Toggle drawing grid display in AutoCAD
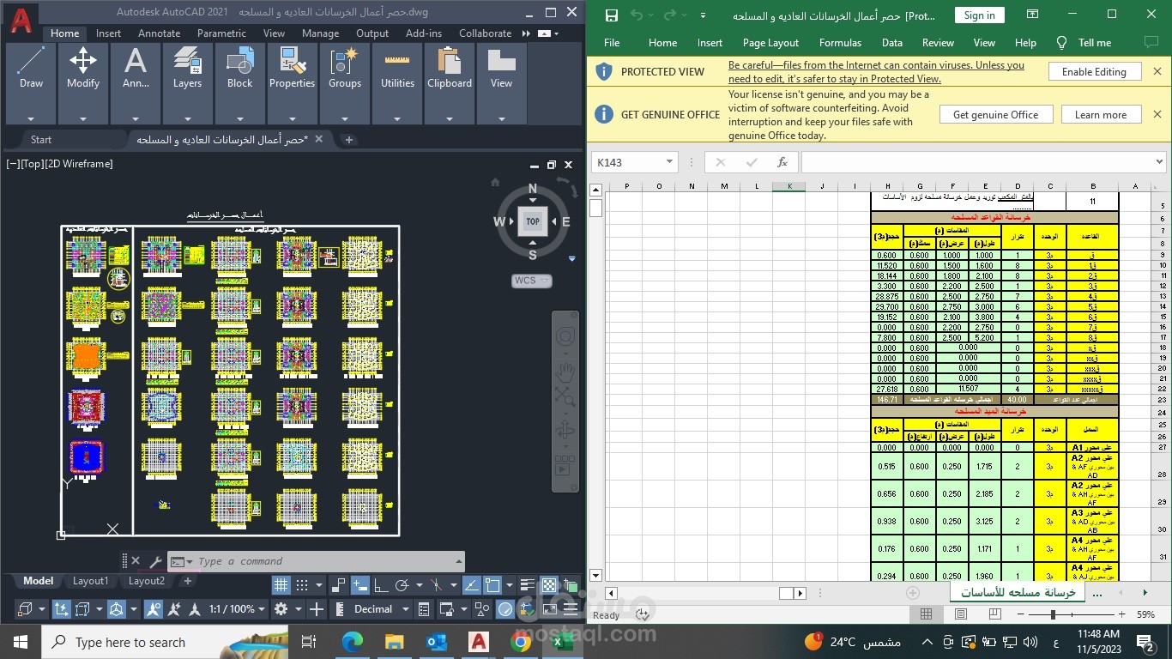Screen dimensions: 1172x659 (x=281, y=585)
